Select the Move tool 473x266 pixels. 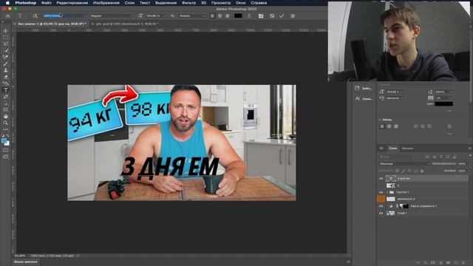pos(5,31)
